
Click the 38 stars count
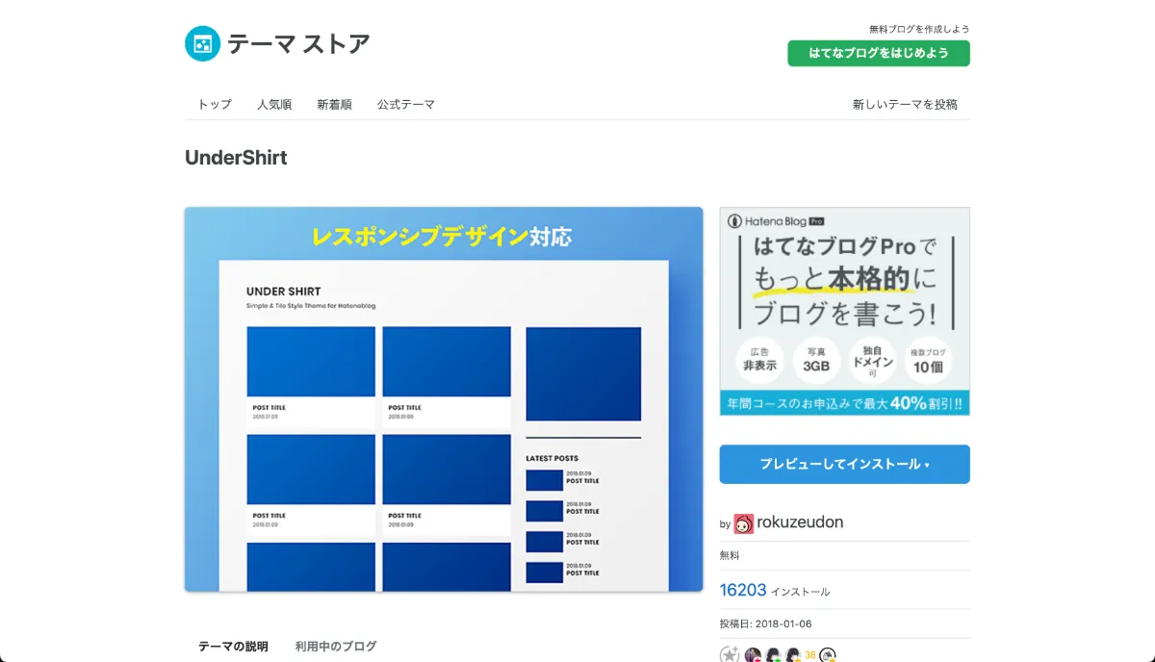[x=809, y=655]
